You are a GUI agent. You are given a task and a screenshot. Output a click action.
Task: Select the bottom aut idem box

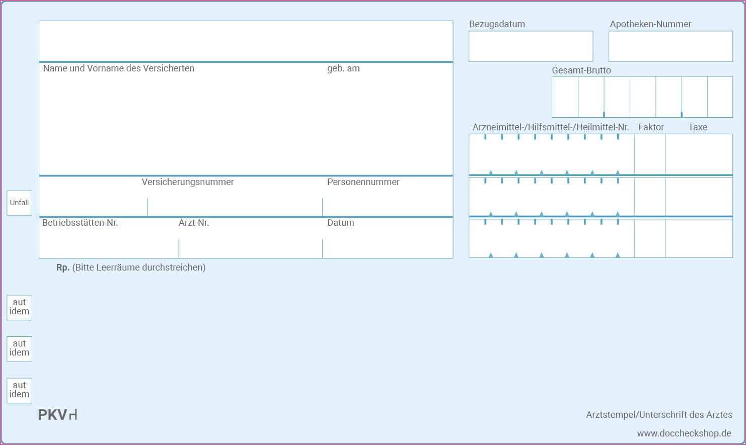[x=19, y=390]
